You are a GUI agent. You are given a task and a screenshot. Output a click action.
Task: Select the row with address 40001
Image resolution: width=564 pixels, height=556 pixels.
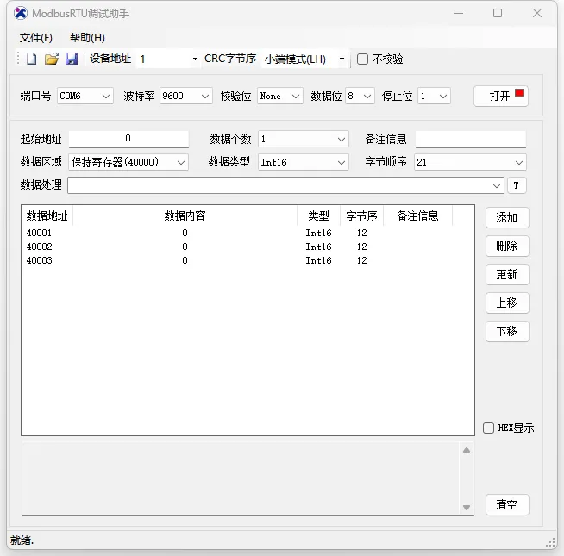click(248, 233)
